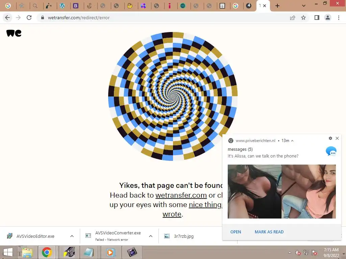Switch to the table grid icon tab

tap(222, 6)
